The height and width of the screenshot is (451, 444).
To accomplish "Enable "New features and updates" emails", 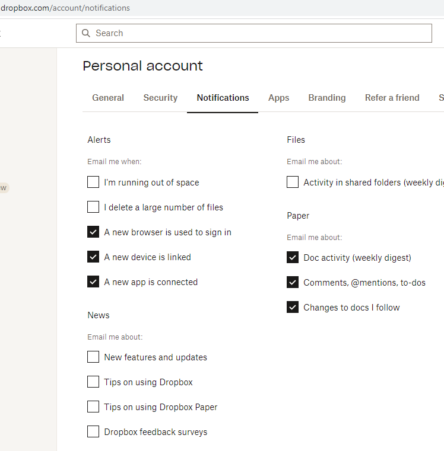I will coord(93,357).
